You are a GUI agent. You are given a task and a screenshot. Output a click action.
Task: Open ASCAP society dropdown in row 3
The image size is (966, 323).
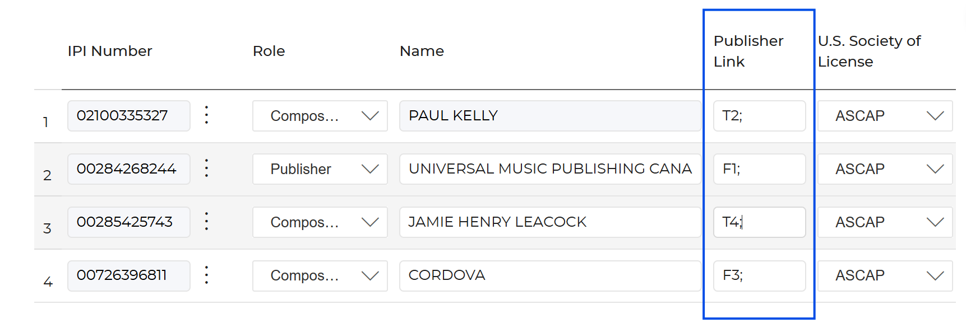coord(885,222)
